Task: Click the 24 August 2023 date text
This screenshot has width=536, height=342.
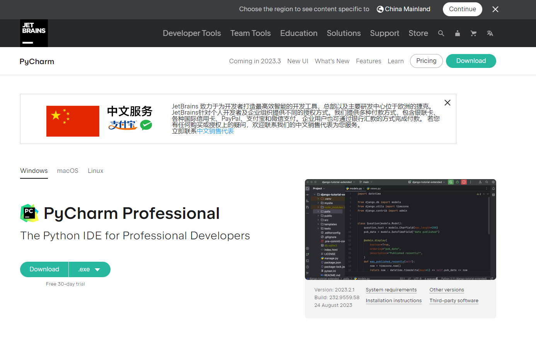Action: coord(333,305)
